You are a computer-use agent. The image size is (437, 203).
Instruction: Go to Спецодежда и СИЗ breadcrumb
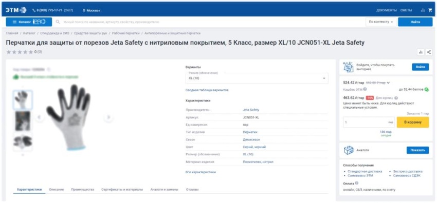54,33
